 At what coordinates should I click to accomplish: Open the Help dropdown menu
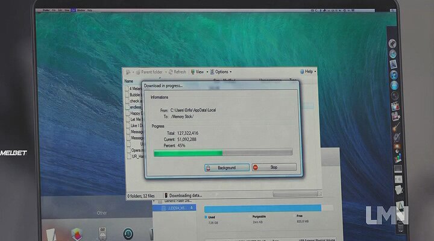pyautogui.click(x=308, y=72)
